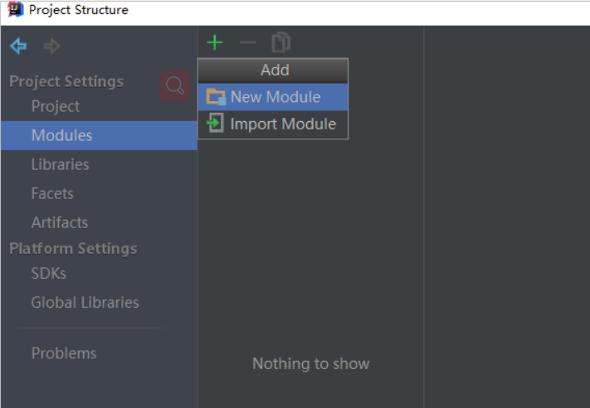
Task: Choose Import Module from Add popup
Action: [x=273, y=124]
